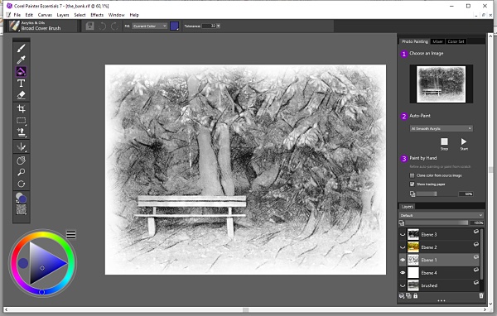Screen dimensions: 497x316
Task: Show the Ebene 2 layer
Action: pyautogui.click(x=403, y=247)
